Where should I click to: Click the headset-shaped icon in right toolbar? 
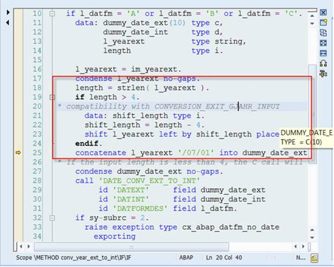coord(324,64)
